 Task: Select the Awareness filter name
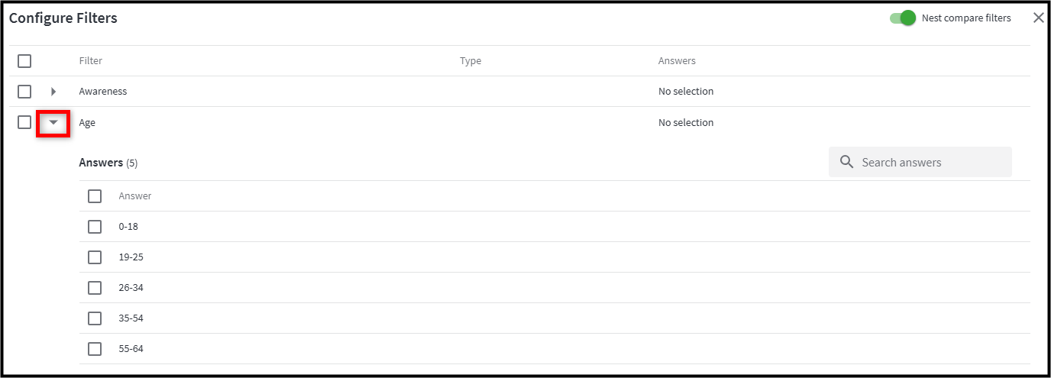[x=103, y=92]
